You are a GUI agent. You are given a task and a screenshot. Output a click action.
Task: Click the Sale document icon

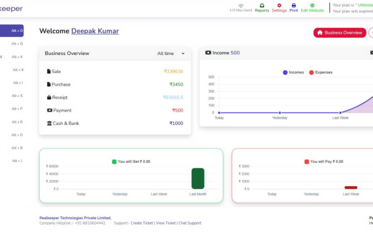(49, 71)
